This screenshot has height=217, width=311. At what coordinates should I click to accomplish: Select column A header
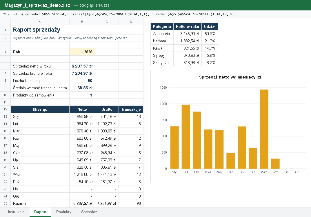click(40, 22)
